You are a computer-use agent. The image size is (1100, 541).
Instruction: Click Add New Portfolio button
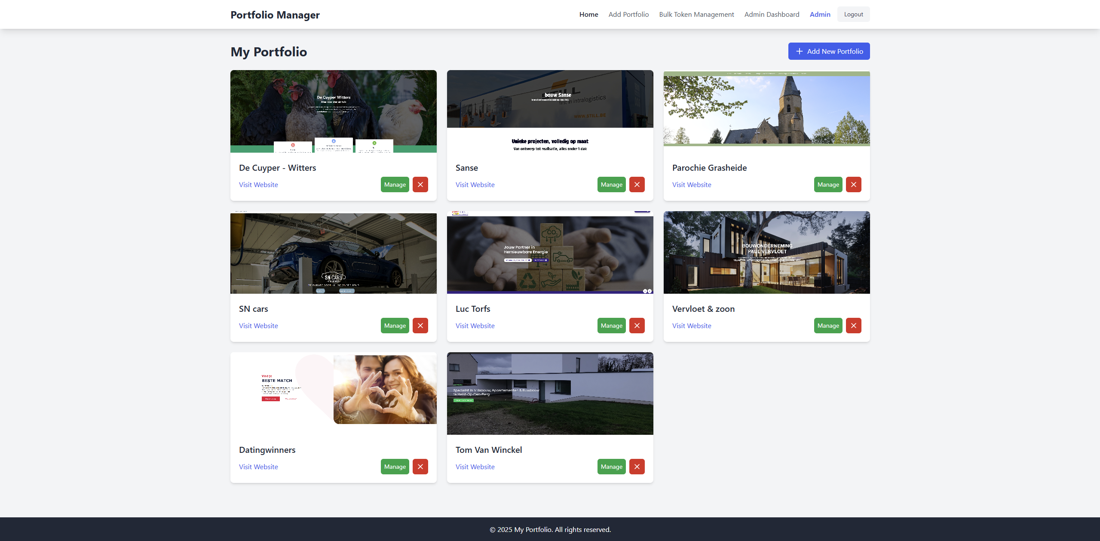pyautogui.click(x=829, y=51)
